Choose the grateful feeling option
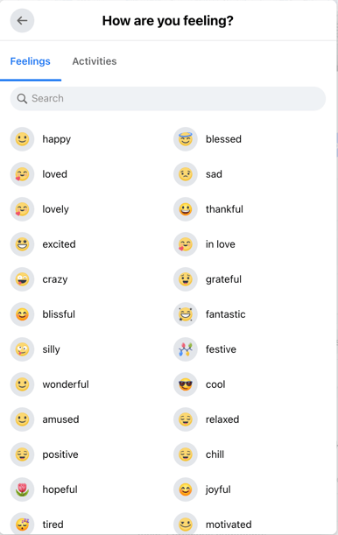The image size is (338, 535). [x=249, y=279]
